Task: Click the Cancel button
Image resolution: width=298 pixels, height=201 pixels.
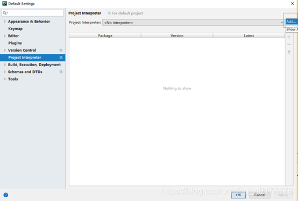Action: [x=260, y=195]
